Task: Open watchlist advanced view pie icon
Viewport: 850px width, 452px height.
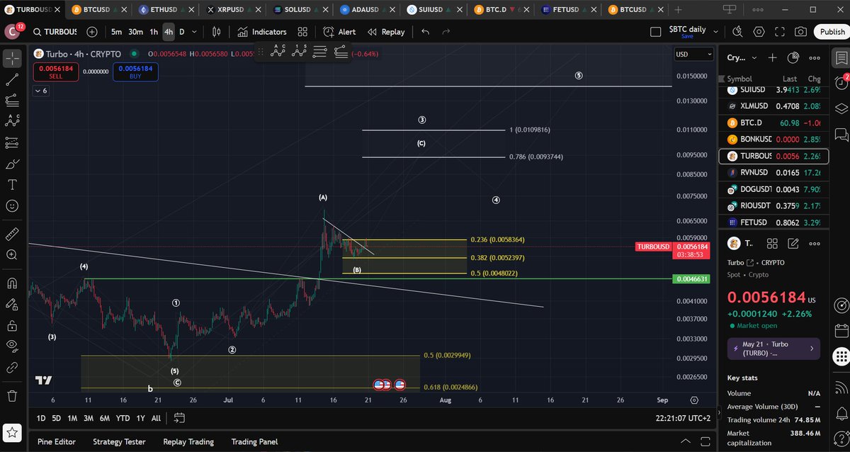Action: pos(793,58)
